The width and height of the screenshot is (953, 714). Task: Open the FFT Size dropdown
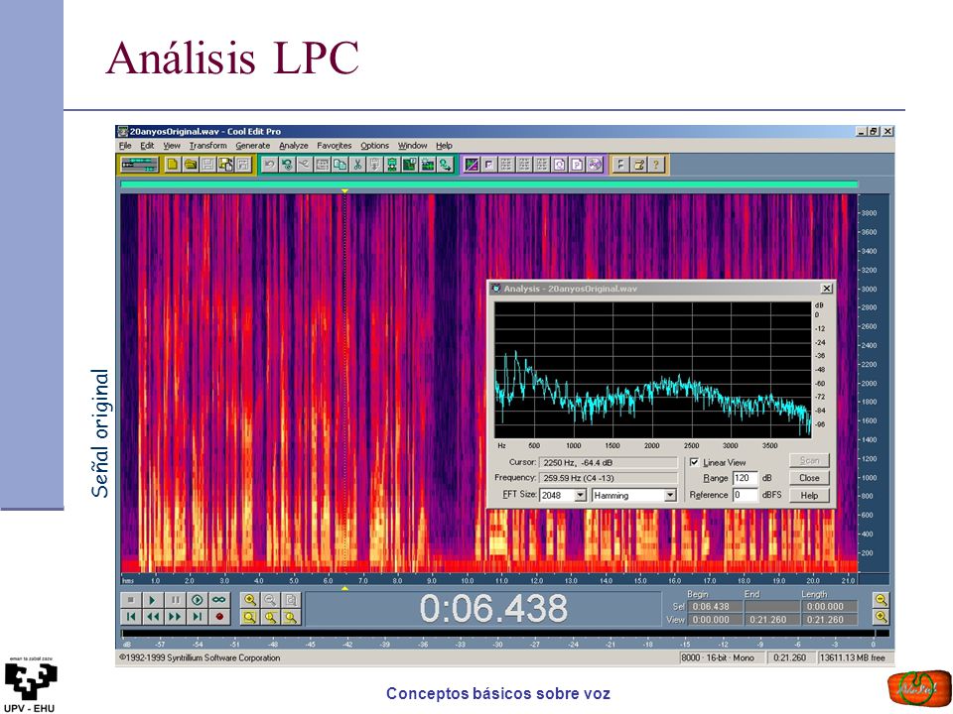[x=580, y=496]
